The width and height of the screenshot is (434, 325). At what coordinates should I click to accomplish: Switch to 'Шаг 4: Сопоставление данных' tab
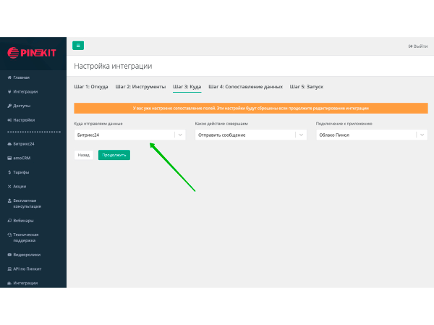(245, 86)
